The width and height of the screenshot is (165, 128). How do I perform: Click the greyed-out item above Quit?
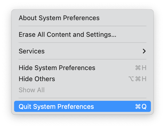[x=31, y=90]
